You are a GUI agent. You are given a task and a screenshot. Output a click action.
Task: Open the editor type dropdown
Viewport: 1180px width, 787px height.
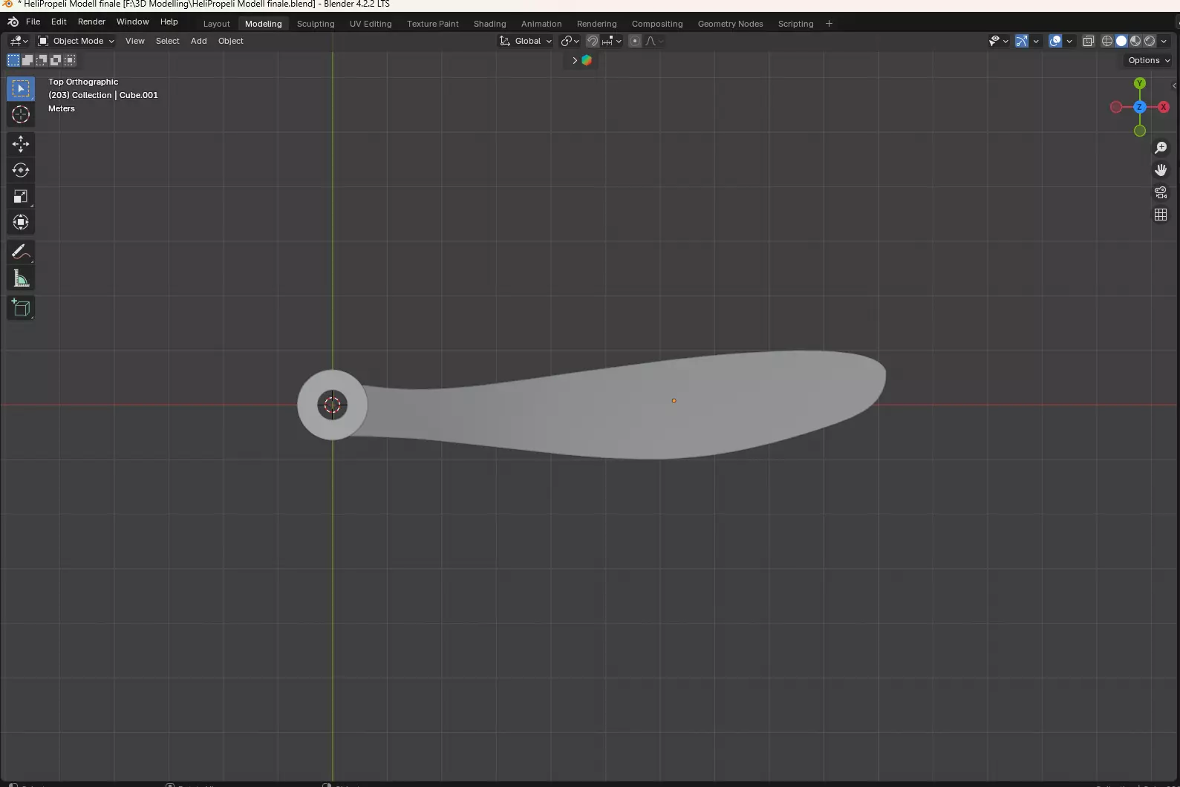pyautogui.click(x=19, y=41)
